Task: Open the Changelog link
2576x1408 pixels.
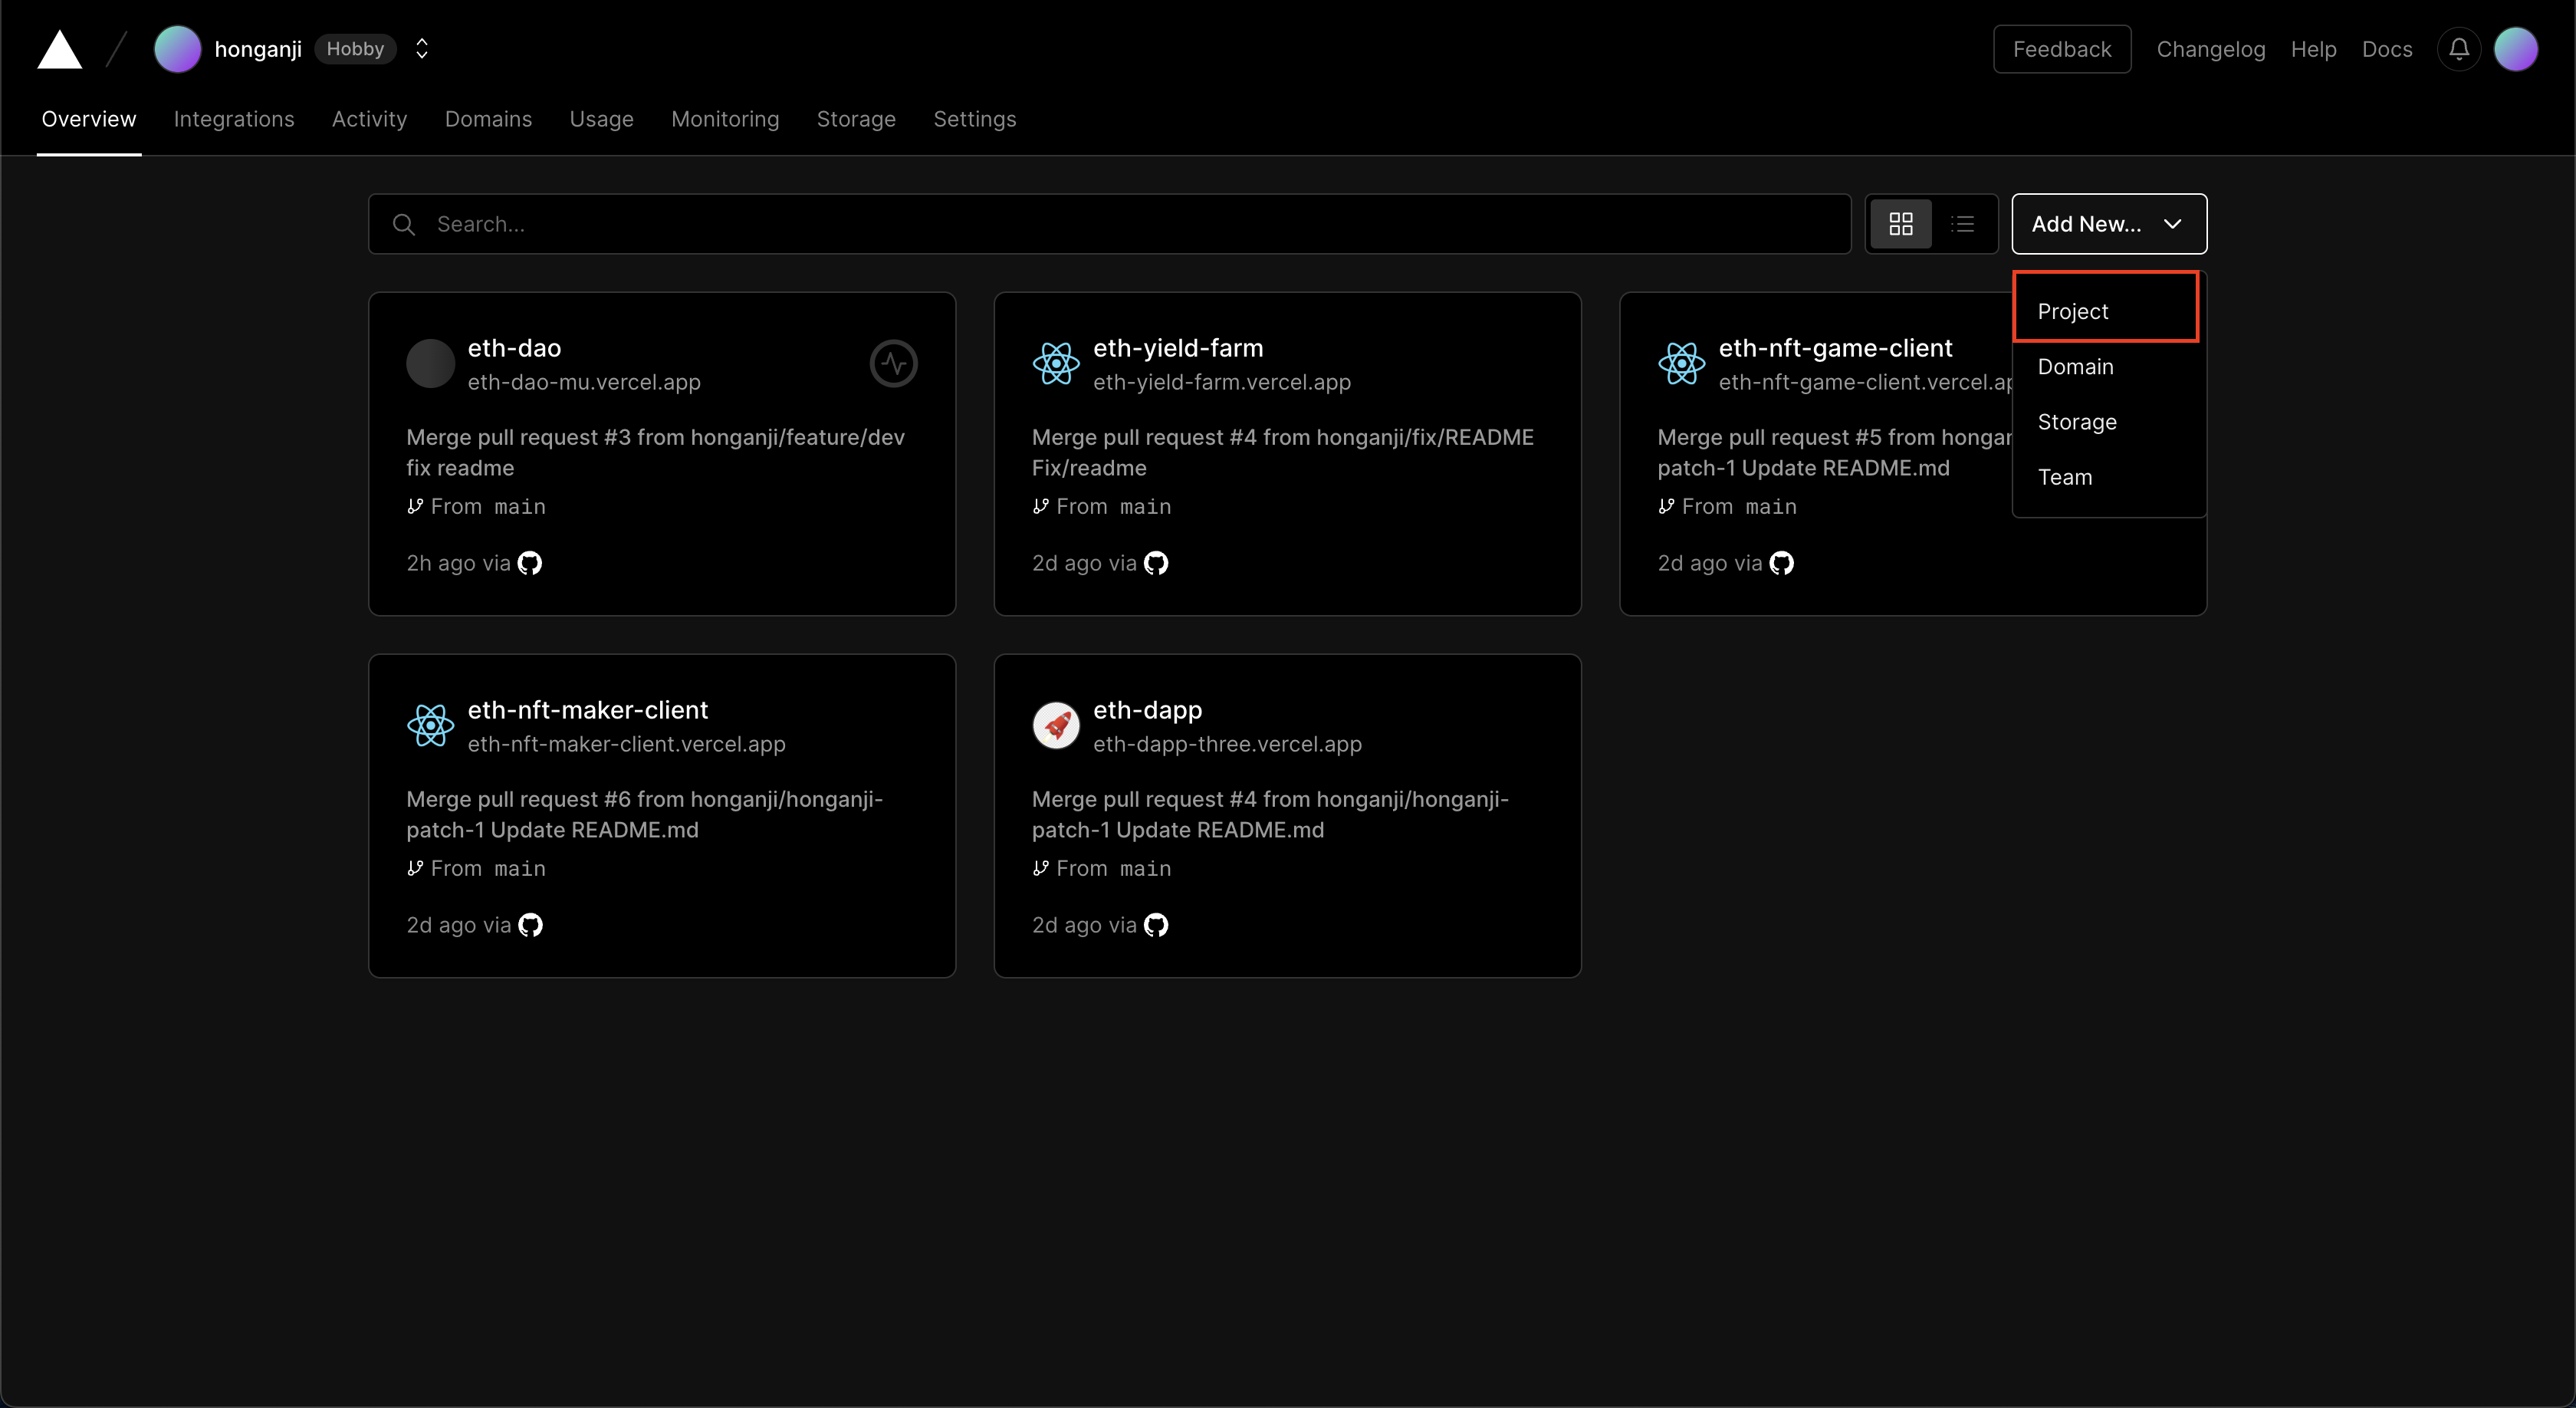Action: click(x=2211, y=49)
